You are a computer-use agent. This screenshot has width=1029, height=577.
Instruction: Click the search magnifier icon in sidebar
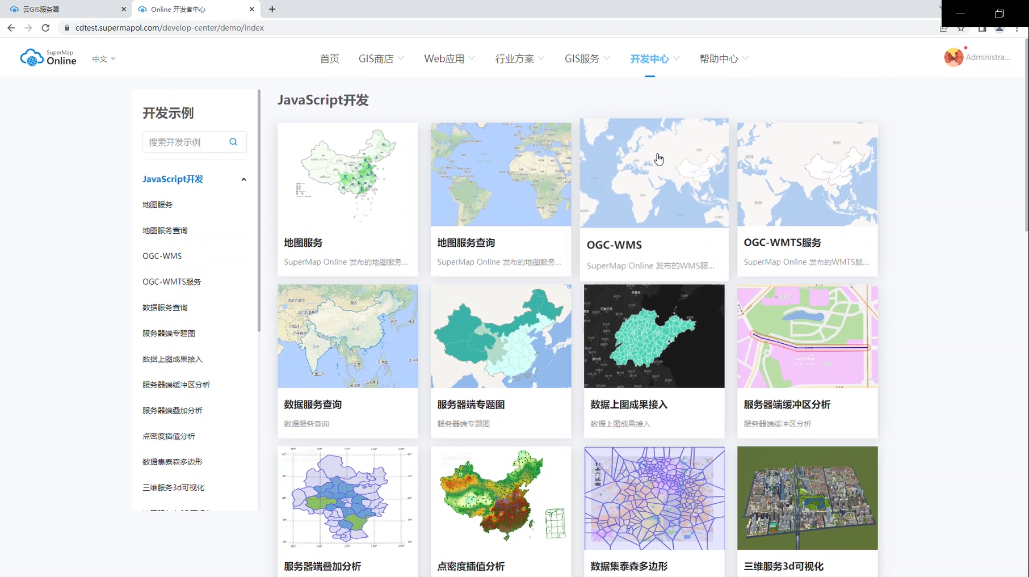tap(233, 142)
